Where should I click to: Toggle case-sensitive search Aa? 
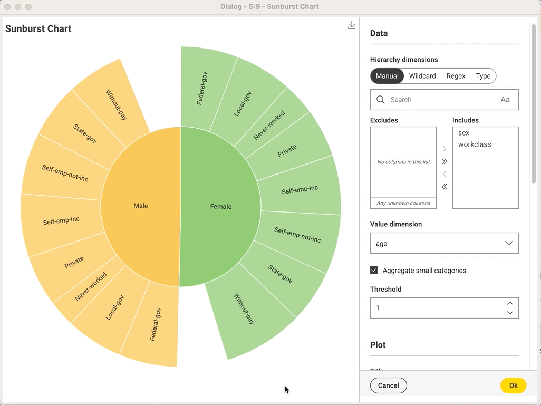coord(505,100)
